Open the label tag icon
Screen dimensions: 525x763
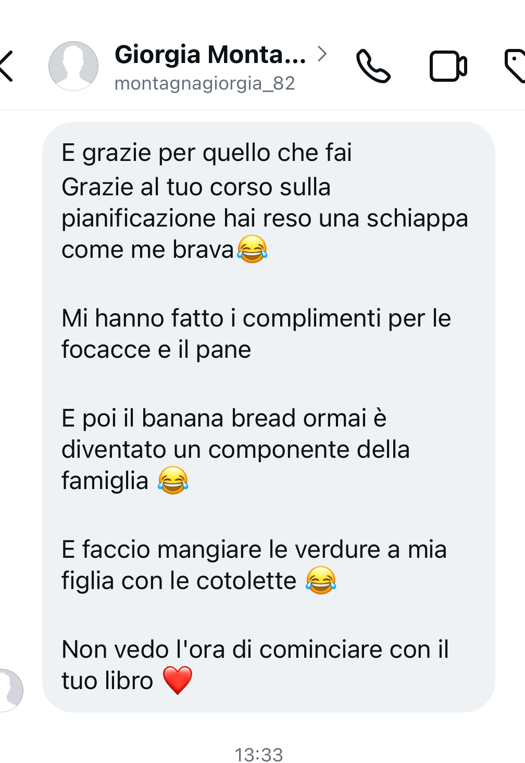(x=515, y=66)
